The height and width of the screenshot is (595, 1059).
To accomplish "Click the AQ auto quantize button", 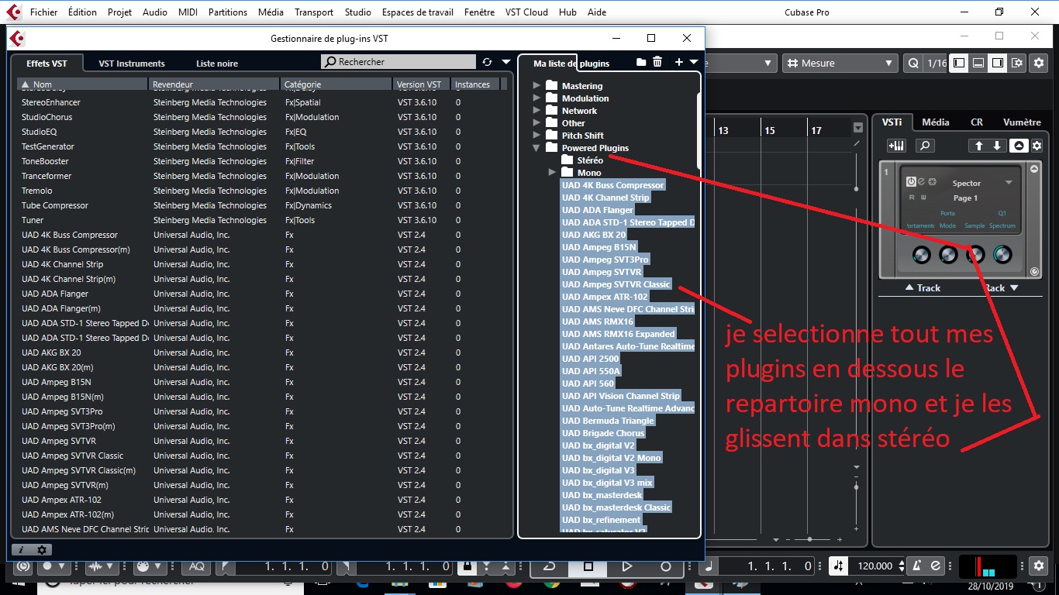I will pyautogui.click(x=196, y=566).
